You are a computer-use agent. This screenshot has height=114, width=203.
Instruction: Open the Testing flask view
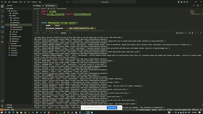pyautogui.click(x=2, y=37)
